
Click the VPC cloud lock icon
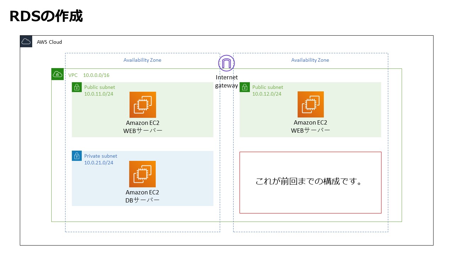click(x=57, y=74)
